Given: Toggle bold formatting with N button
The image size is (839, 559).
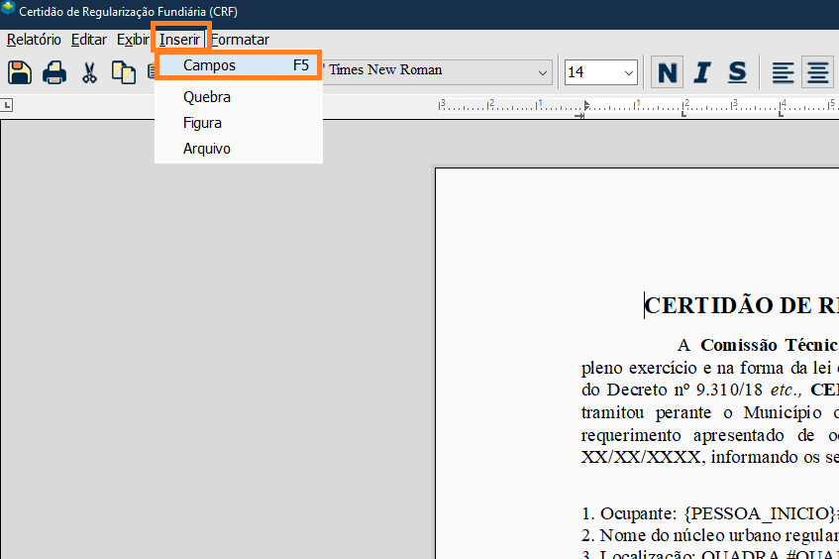Looking at the screenshot, I should 668,72.
